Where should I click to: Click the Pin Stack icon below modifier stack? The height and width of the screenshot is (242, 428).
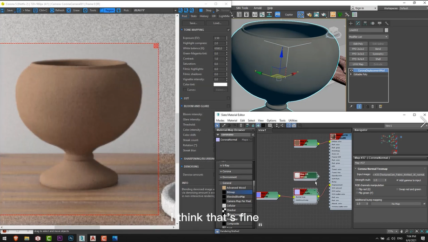(x=351, y=107)
